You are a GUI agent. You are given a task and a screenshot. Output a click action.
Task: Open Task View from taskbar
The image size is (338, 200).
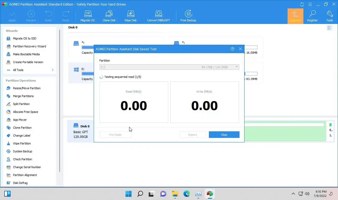click(x=152, y=194)
